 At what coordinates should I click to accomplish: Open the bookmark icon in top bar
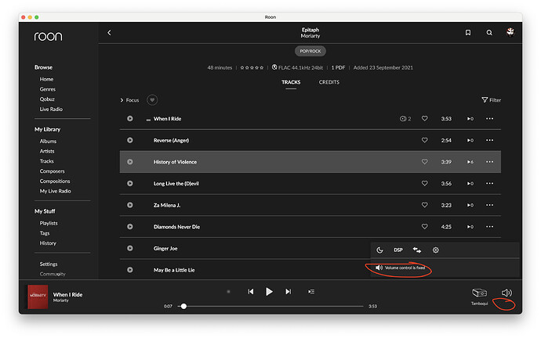click(x=468, y=33)
